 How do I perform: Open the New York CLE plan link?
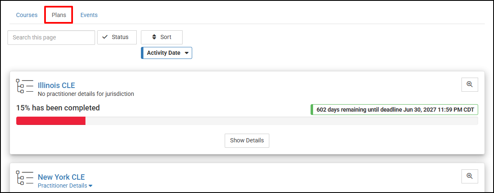pos(61,177)
